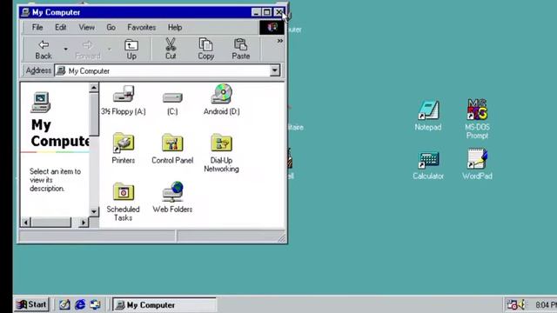The image size is (557, 313).
Task: Click the Paste clipboard toolbar button
Action: (240, 50)
